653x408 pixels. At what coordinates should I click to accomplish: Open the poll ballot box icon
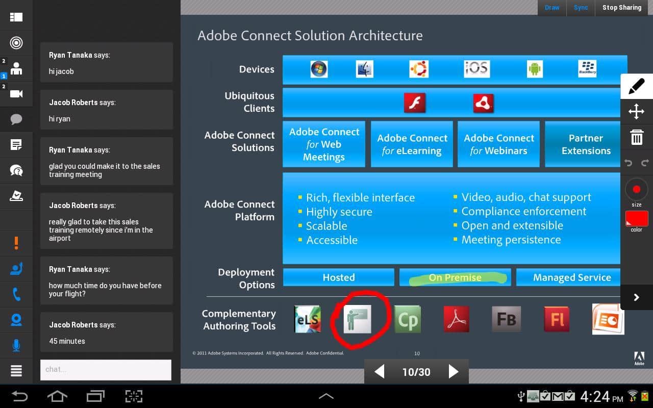(16, 196)
